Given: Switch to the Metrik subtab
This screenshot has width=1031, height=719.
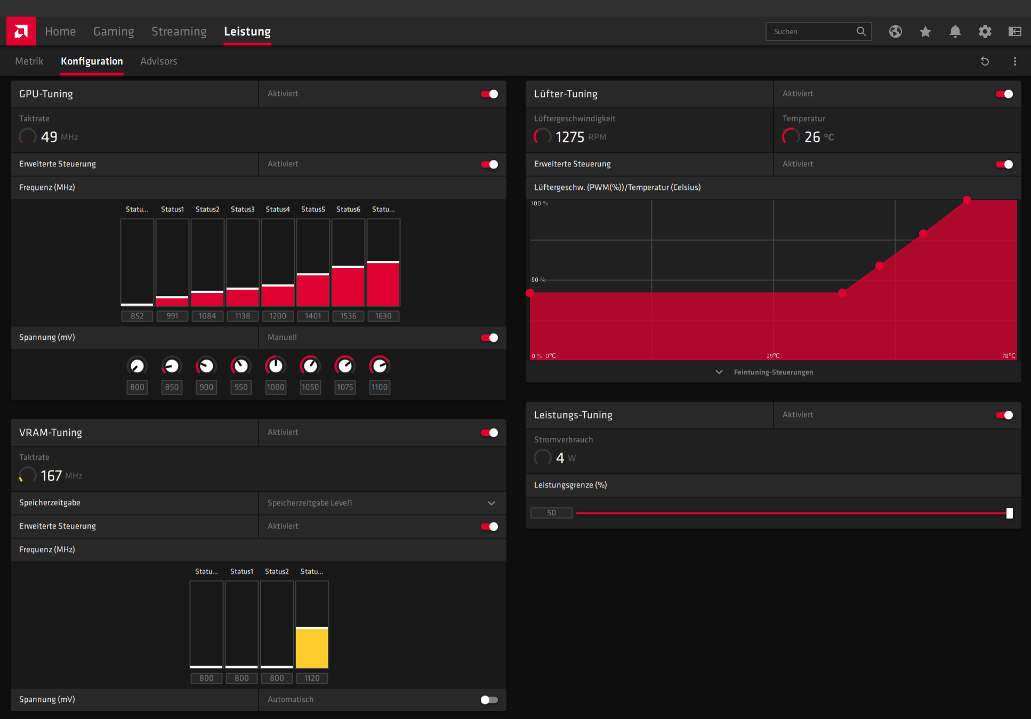Looking at the screenshot, I should [x=29, y=61].
